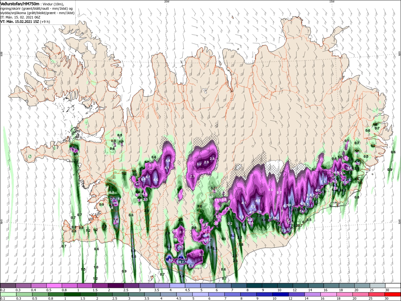Pick lower legend swatch for 16–18

click(329, 294)
